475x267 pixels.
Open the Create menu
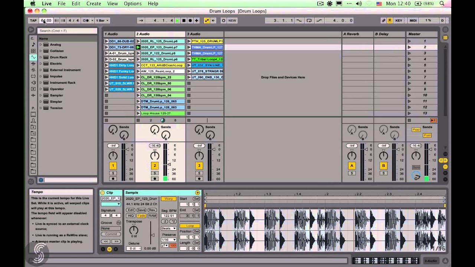(x=94, y=3)
